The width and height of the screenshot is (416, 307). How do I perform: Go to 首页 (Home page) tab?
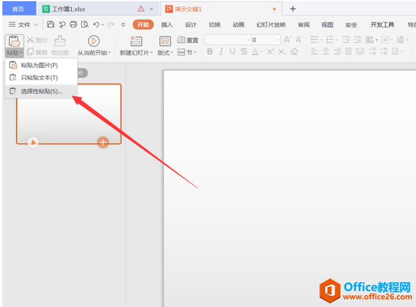pyautogui.click(x=19, y=9)
